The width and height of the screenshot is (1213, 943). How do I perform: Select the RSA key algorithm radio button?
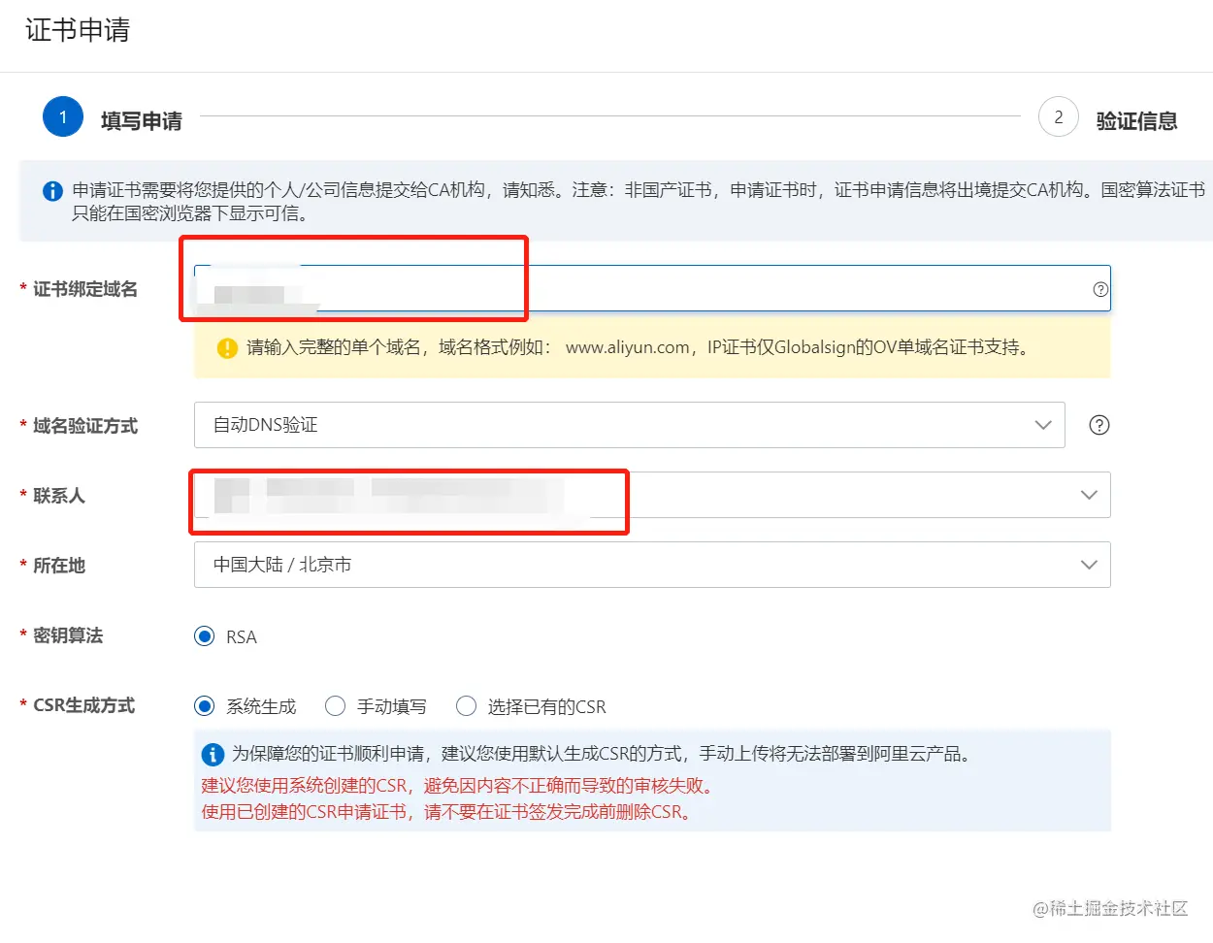(x=204, y=636)
